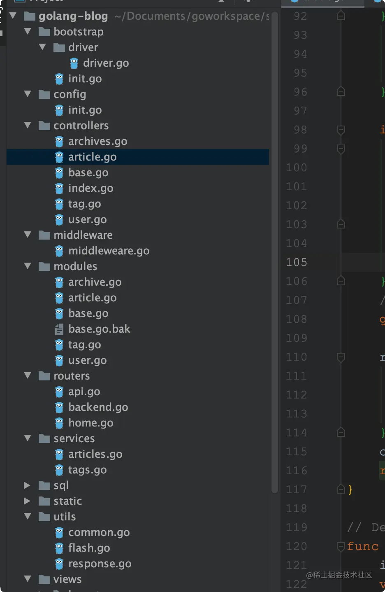Select the driver folder name
The image size is (385, 592).
[83, 47]
